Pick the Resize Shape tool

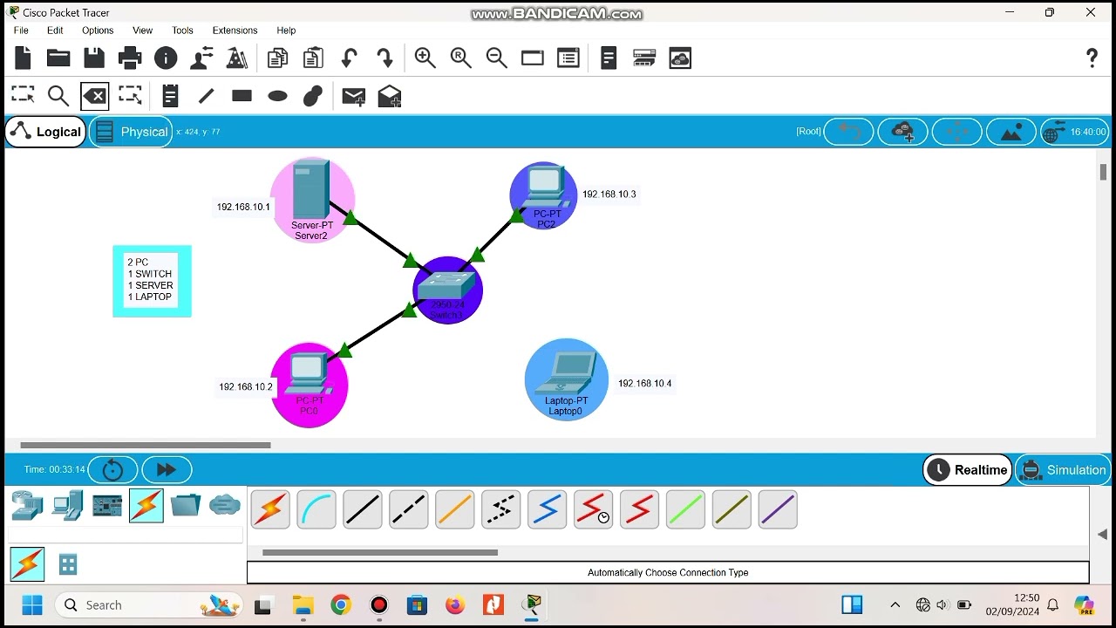[130, 95]
